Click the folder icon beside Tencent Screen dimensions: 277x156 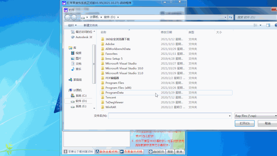(x=102, y=97)
